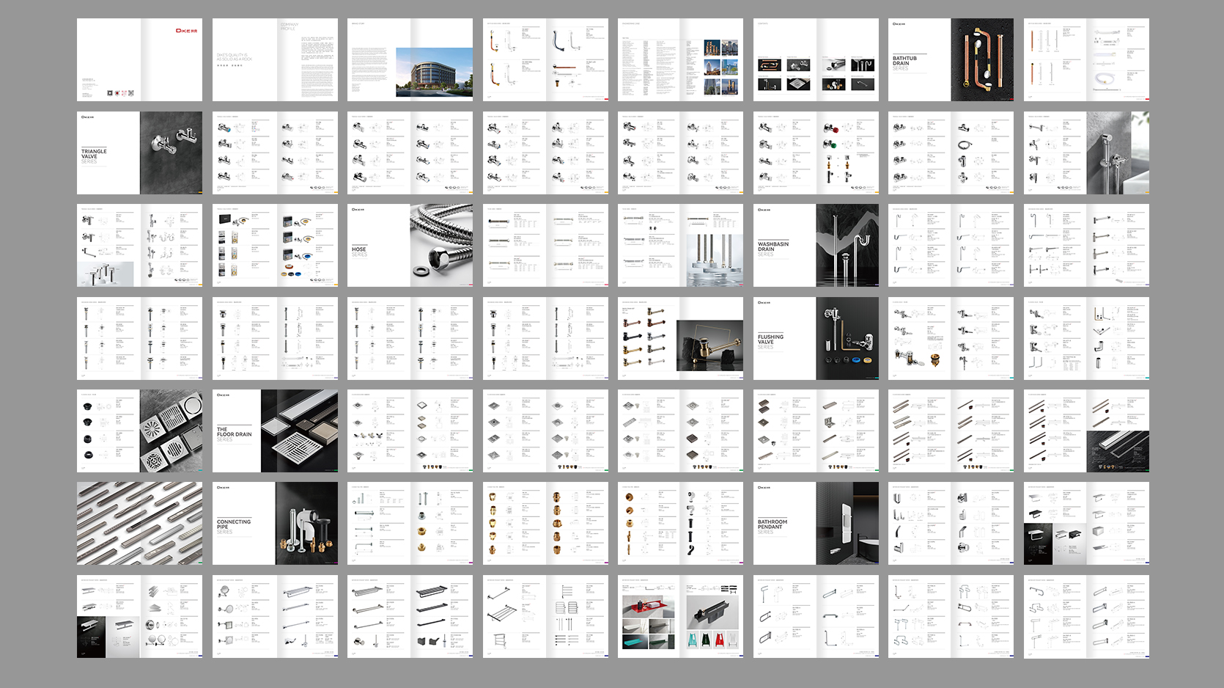Open the spread with six dark product photos

point(816,59)
